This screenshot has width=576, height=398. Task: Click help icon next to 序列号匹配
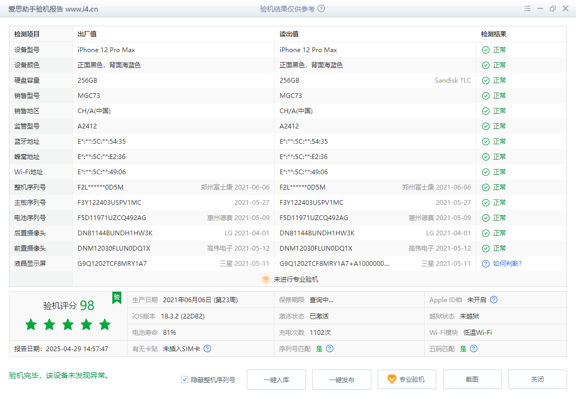pyautogui.click(x=330, y=349)
